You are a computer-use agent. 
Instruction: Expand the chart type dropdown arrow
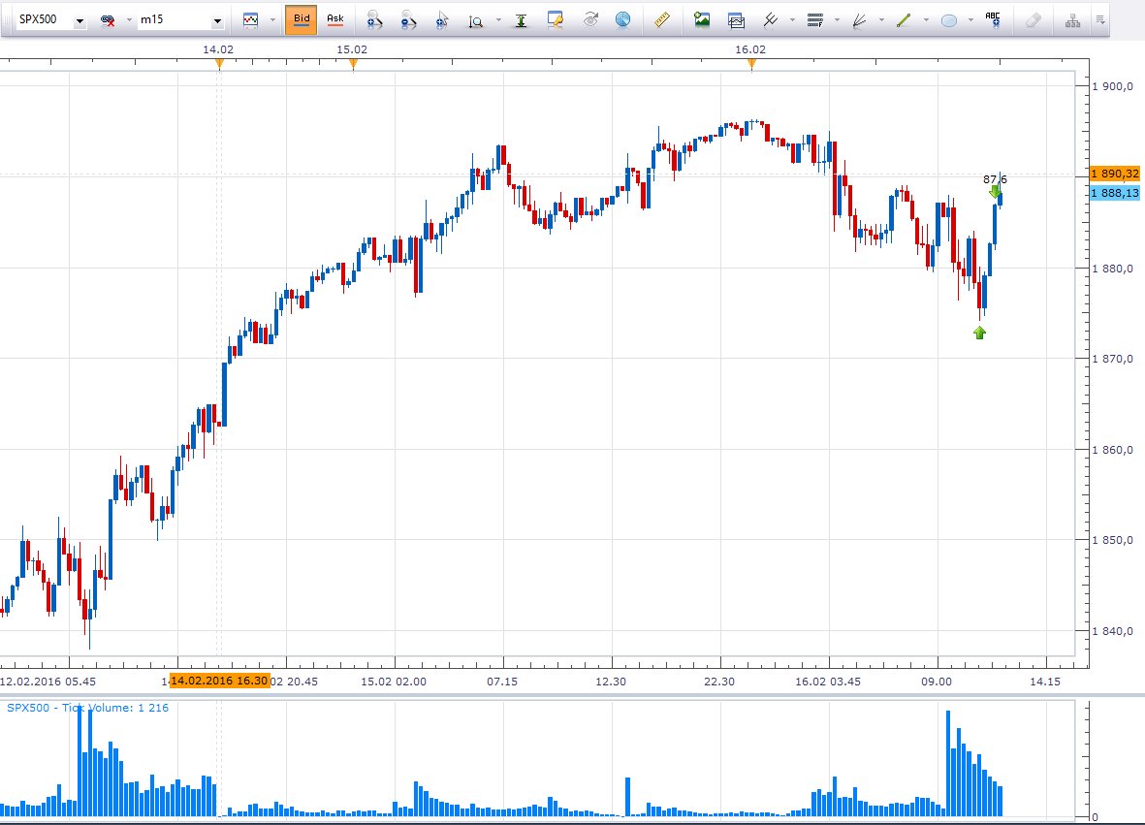tap(272, 20)
